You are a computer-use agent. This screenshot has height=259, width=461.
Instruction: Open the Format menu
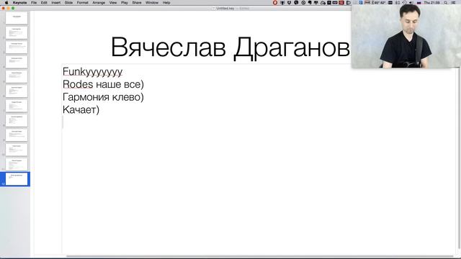(82, 2)
